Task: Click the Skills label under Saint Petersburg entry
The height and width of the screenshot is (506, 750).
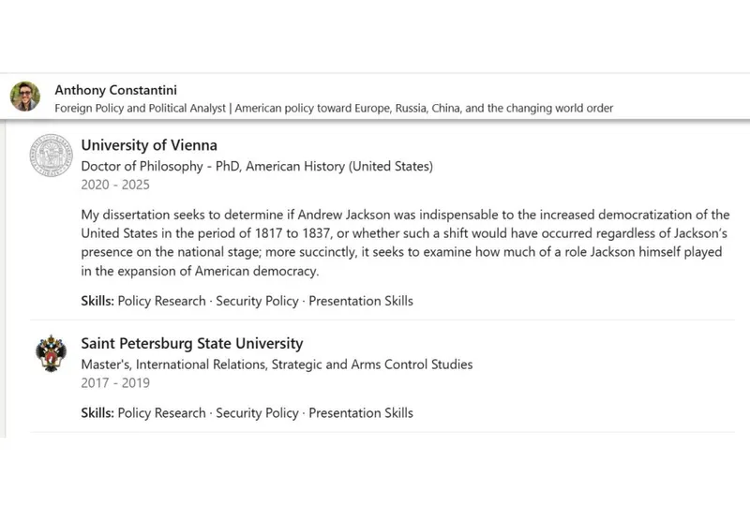Action: pyautogui.click(x=97, y=412)
